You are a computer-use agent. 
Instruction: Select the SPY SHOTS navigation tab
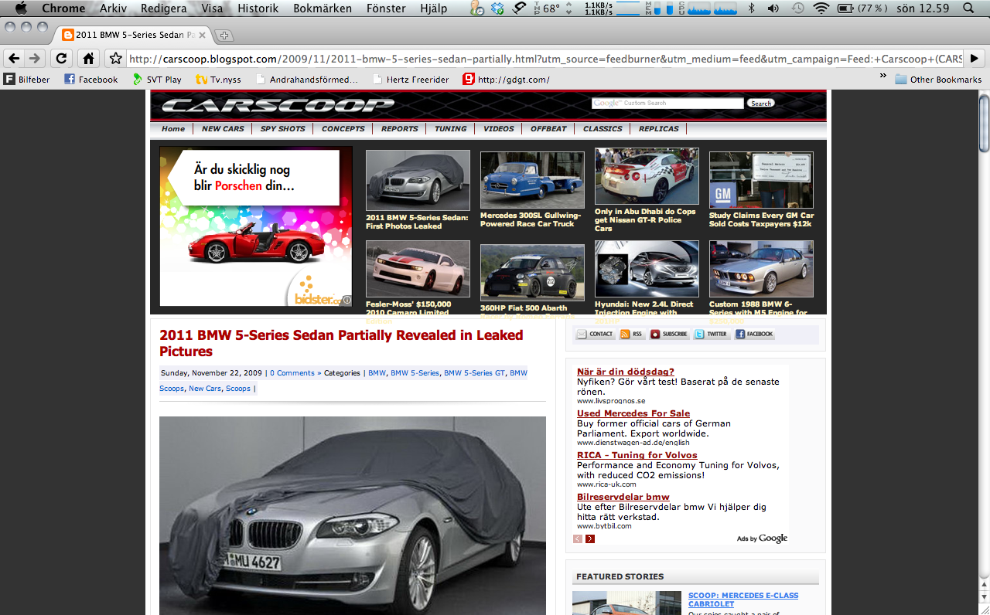pyautogui.click(x=282, y=129)
